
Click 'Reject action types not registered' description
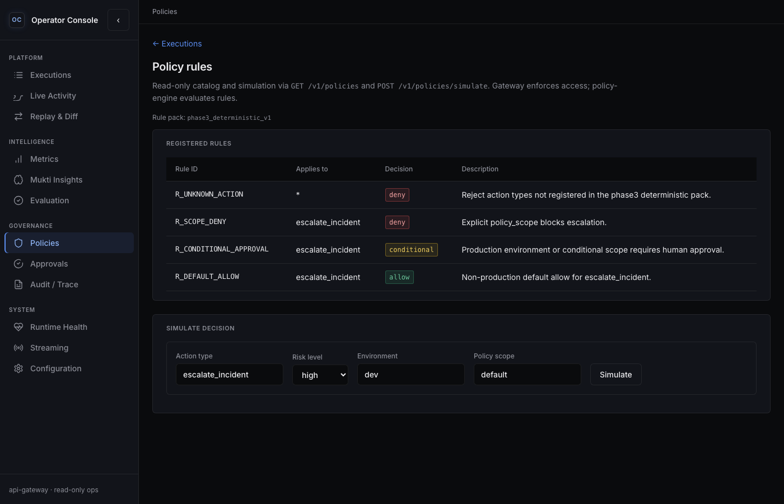(x=586, y=195)
